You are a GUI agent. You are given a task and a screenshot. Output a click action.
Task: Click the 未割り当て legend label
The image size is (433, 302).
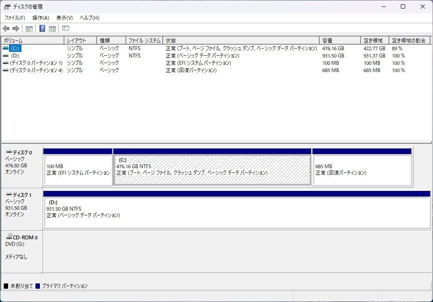21,286
